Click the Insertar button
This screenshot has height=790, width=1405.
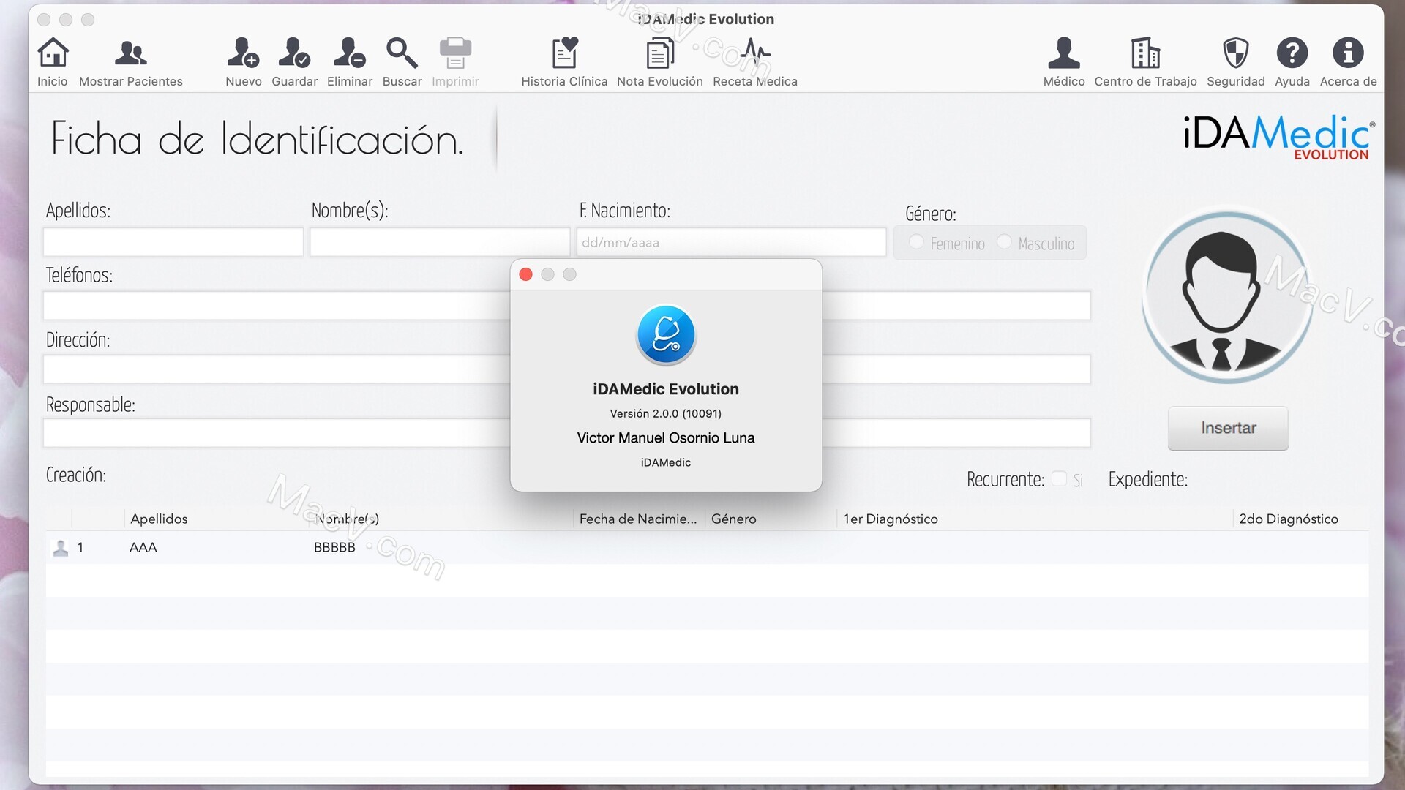1228,428
